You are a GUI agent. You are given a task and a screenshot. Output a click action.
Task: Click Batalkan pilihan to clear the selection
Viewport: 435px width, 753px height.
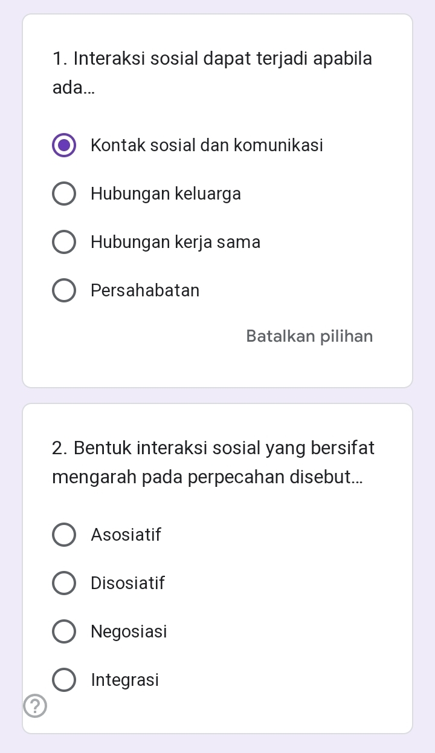[x=309, y=336]
